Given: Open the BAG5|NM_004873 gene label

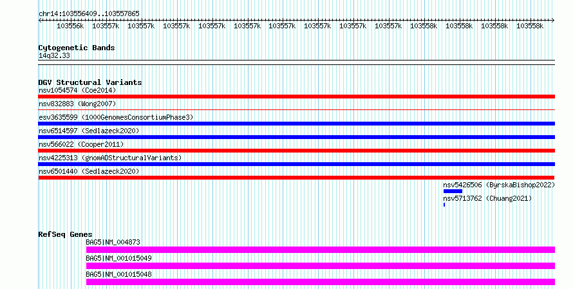Looking at the screenshot, I should tap(113, 242).
